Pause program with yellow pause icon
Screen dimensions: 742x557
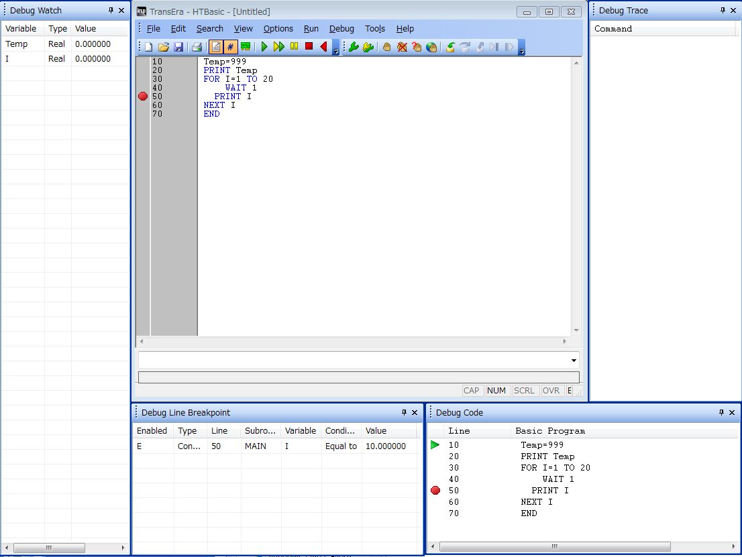tap(294, 46)
